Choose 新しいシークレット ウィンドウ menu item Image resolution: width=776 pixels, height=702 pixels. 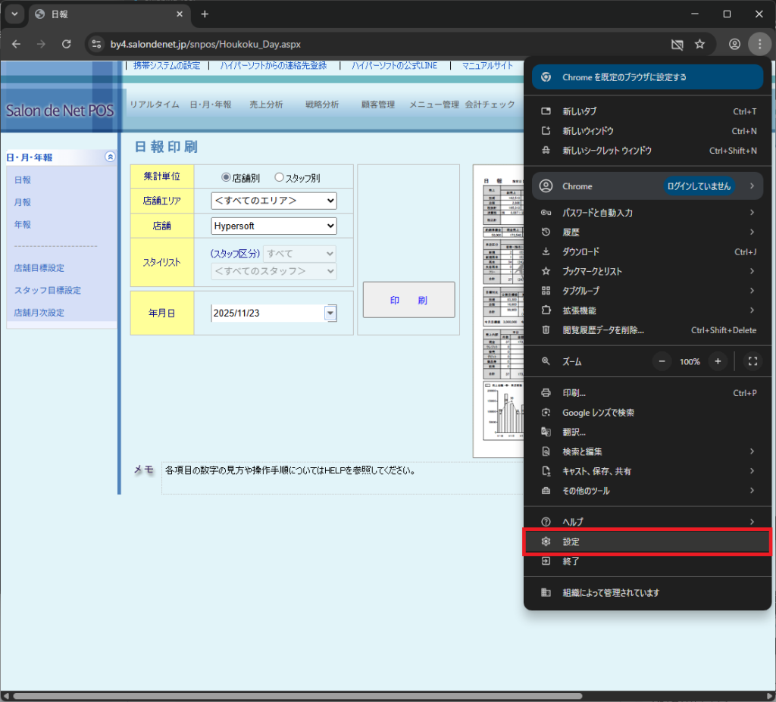click(606, 151)
